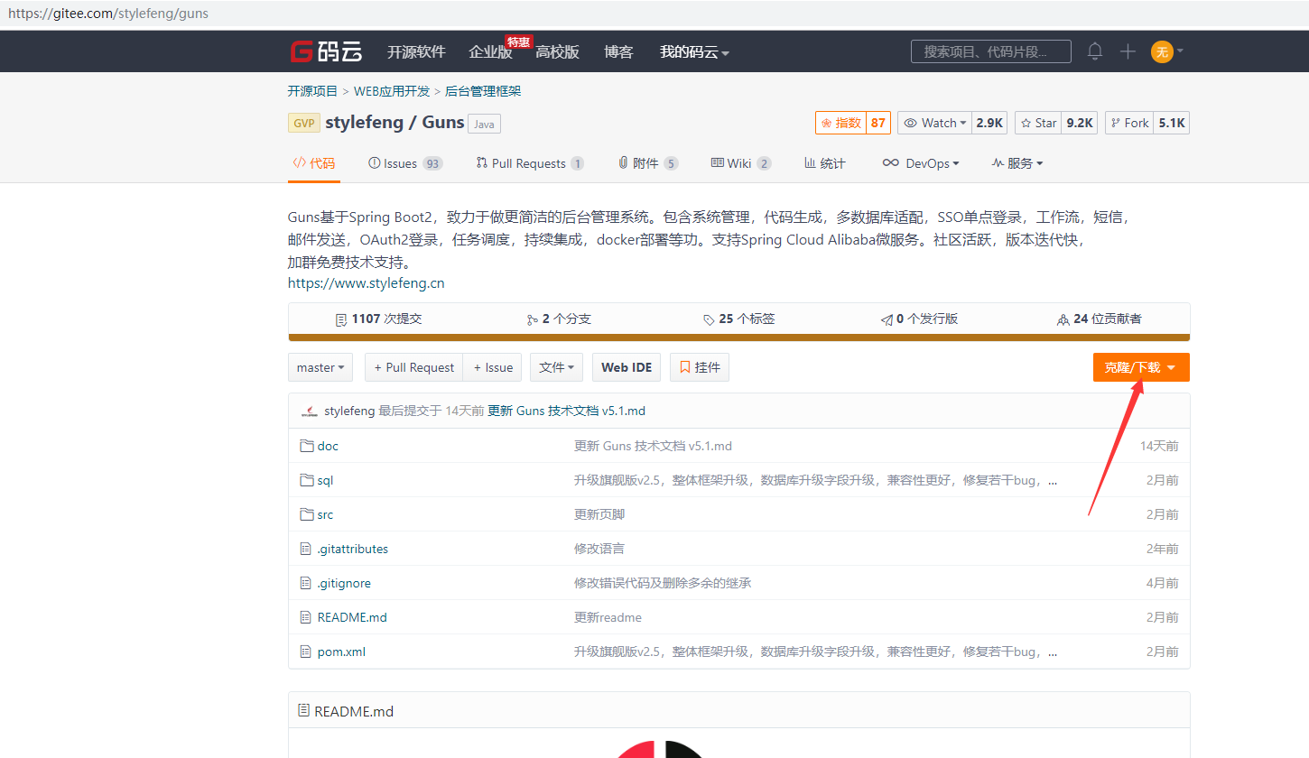Open the 后台管理框架 breadcrumb link
Viewport: 1309px width, 758px height.
[483, 91]
